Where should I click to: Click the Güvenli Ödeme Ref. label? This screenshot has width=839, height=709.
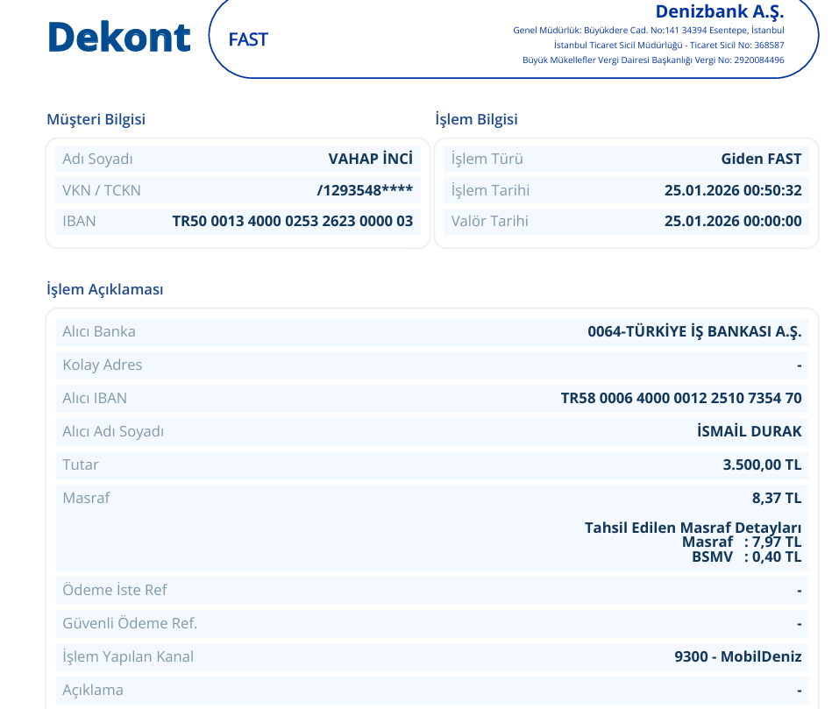click(x=130, y=623)
